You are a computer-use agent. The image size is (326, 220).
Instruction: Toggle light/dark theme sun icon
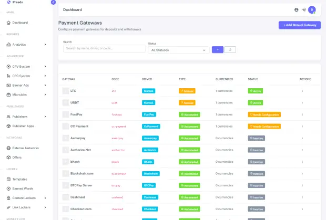(304, 10)
